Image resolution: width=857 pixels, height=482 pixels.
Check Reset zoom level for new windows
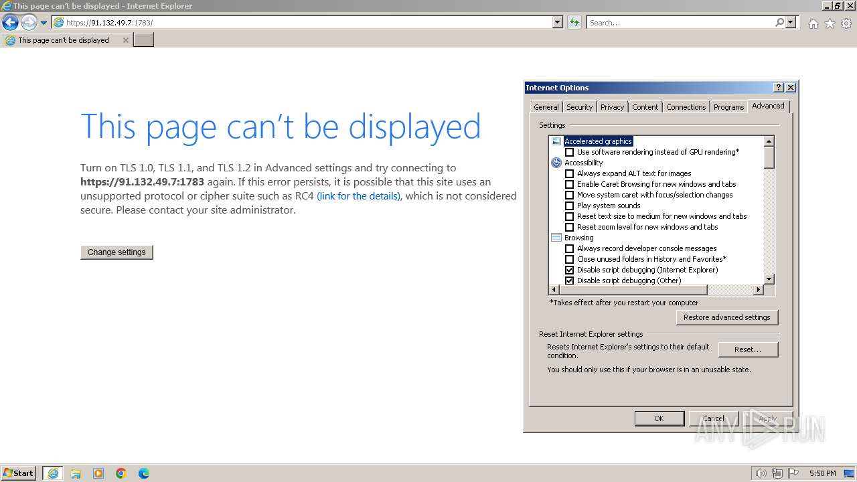click(569, 227)
